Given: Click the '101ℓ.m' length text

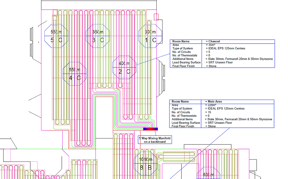Looking at the screenshot, I should (x=146, y=160).
